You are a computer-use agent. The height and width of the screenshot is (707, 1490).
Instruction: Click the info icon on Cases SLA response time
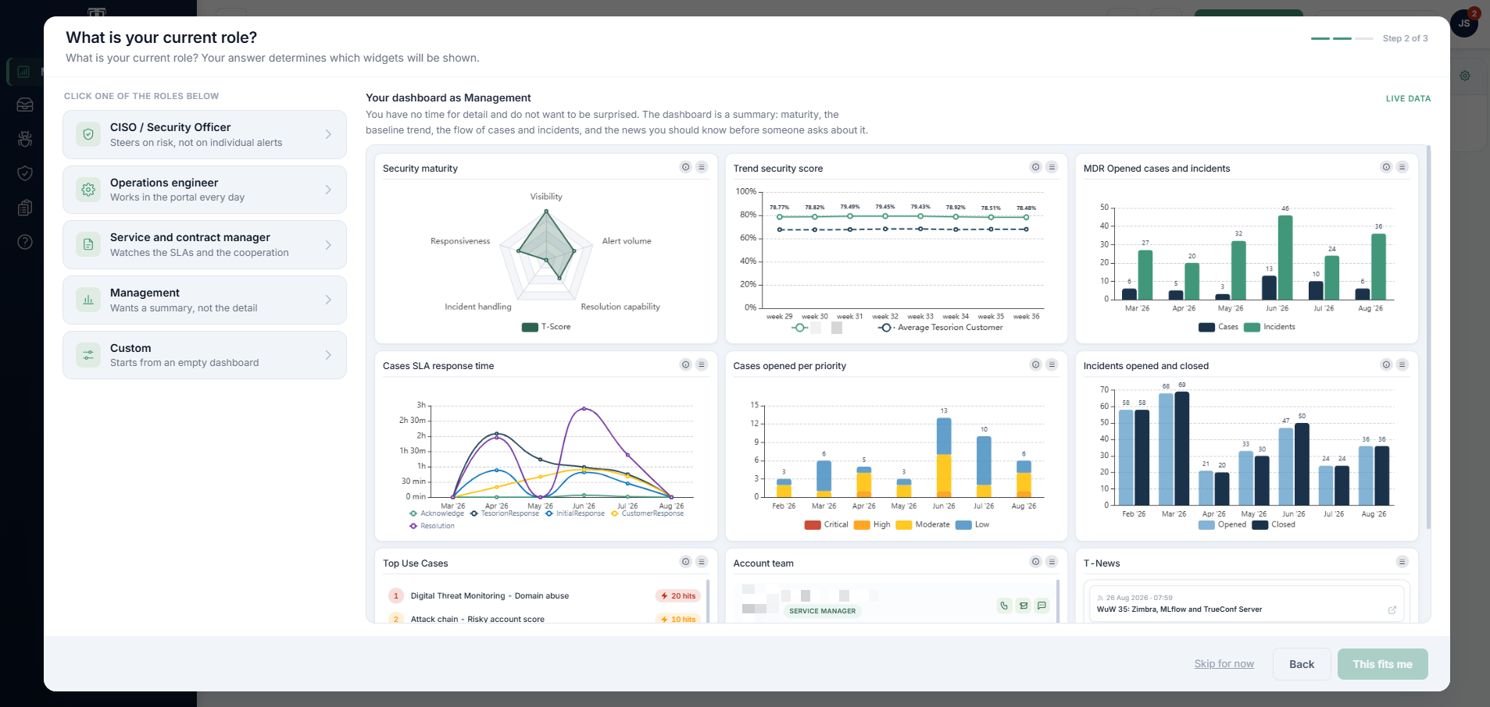[685, 364]
